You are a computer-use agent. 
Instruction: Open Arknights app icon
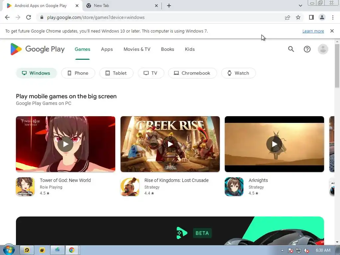tap(234, 187)
